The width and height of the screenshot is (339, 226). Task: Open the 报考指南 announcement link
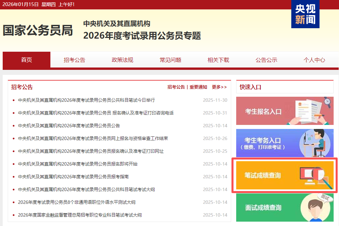pyautogui.click(x=73, y=177)
